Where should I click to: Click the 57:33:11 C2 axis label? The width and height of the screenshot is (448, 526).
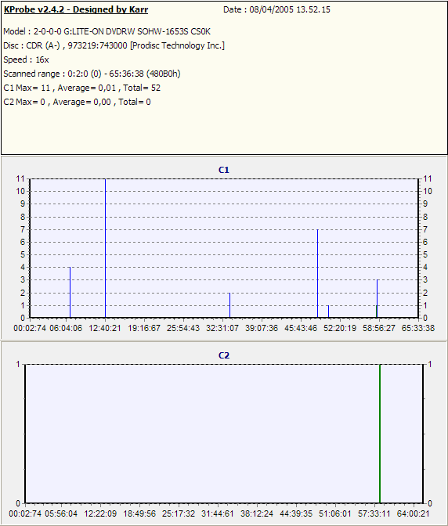tap(374, 513)
